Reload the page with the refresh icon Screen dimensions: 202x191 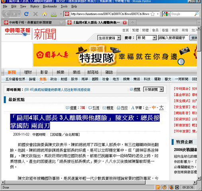point(26,14)
